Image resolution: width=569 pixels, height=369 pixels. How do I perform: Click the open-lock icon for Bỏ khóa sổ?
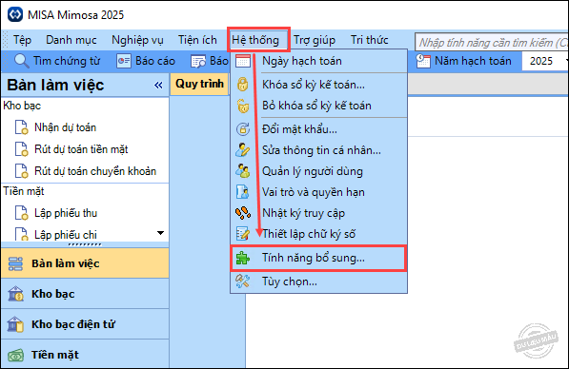(x=243, y=106)
